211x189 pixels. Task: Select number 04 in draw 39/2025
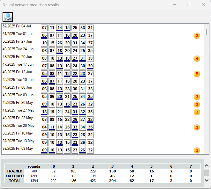coord(44,127)
